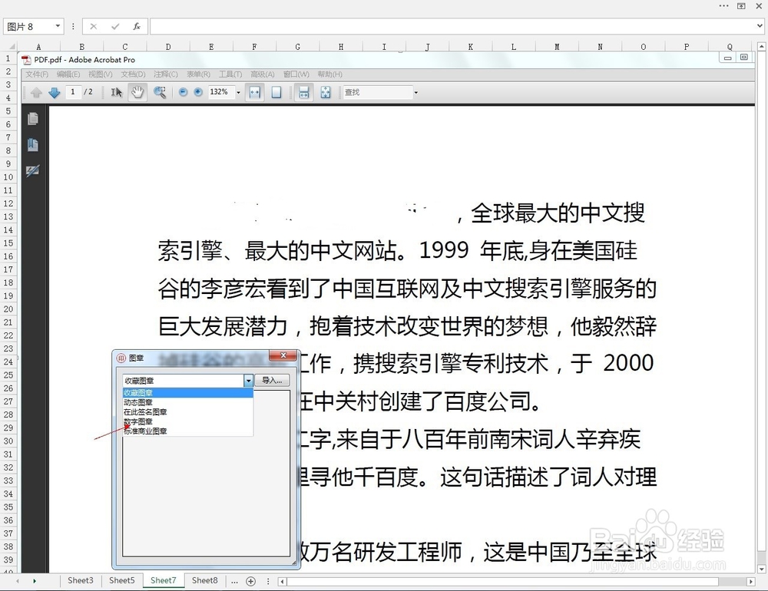Open the 工具(T) menu
Image resolution: width=768 pixels, height=591 pixels.
(230, 74)
